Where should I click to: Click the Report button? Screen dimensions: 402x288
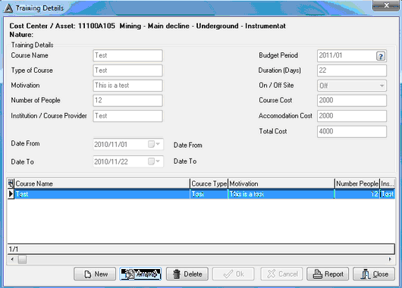pos(328,274)
